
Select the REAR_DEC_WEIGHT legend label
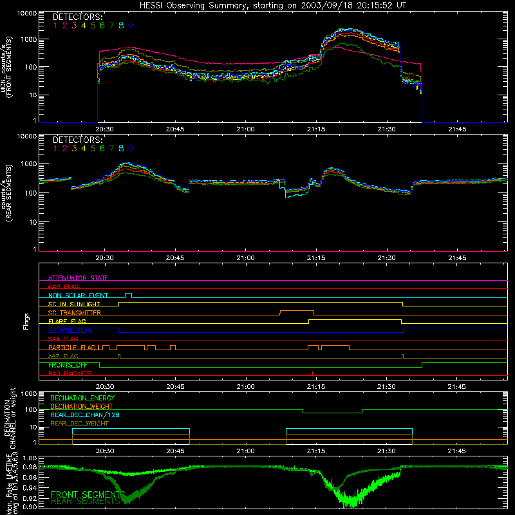click(x=79, y=424)
